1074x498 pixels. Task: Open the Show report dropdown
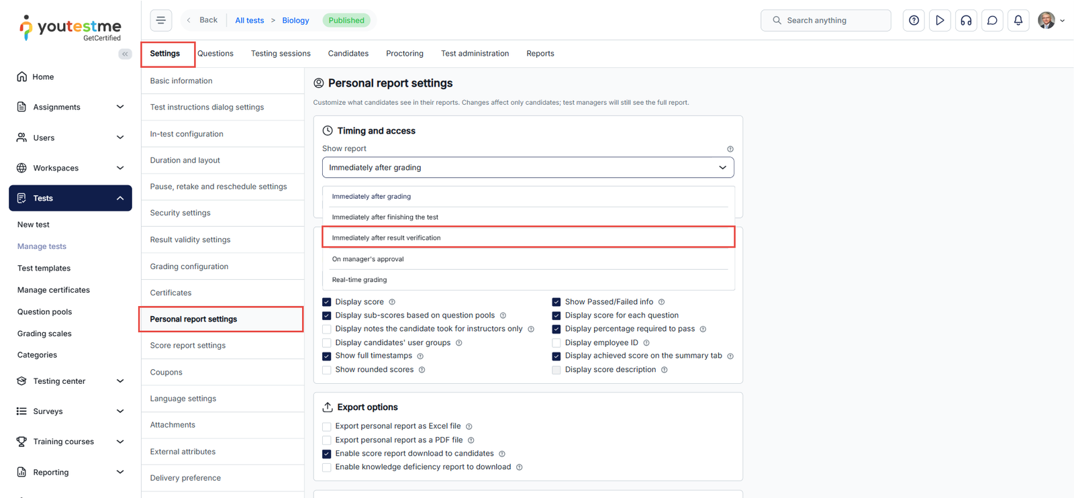coord(528,168)
